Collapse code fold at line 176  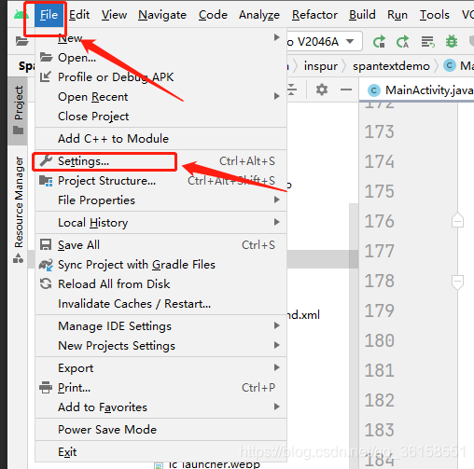(x=457, y=220)
